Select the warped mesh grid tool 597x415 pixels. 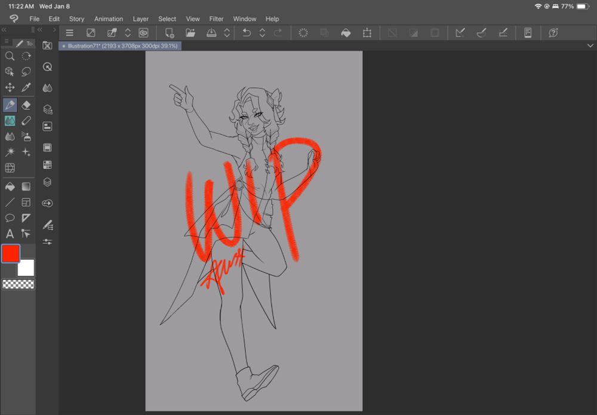tap(10, 168)
